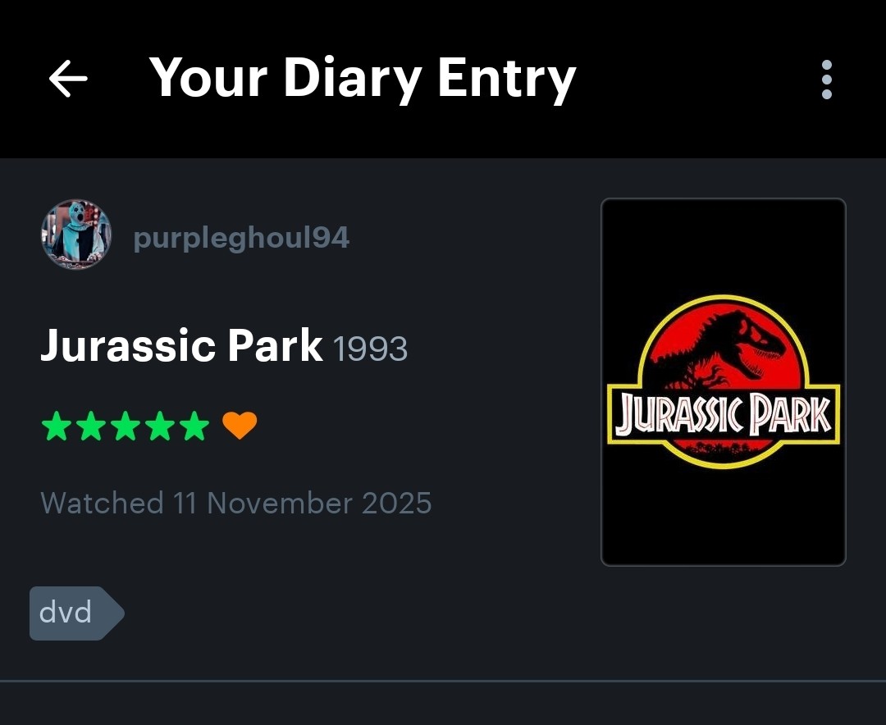Open the three-dot overflow menu

click(827, 79)
